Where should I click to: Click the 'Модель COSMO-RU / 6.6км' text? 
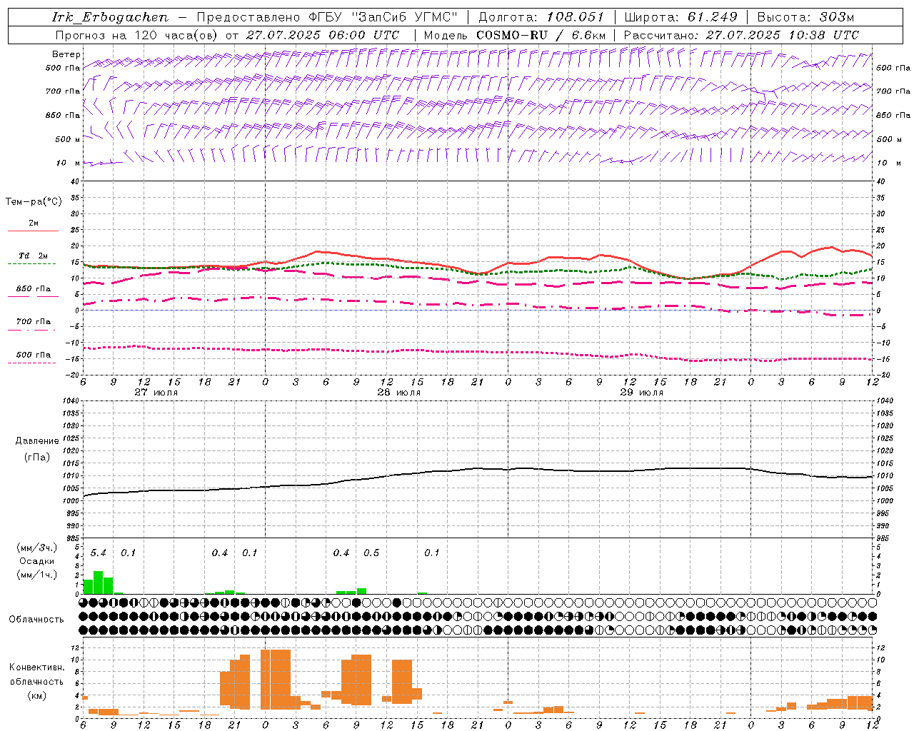[x=514, y=35]
